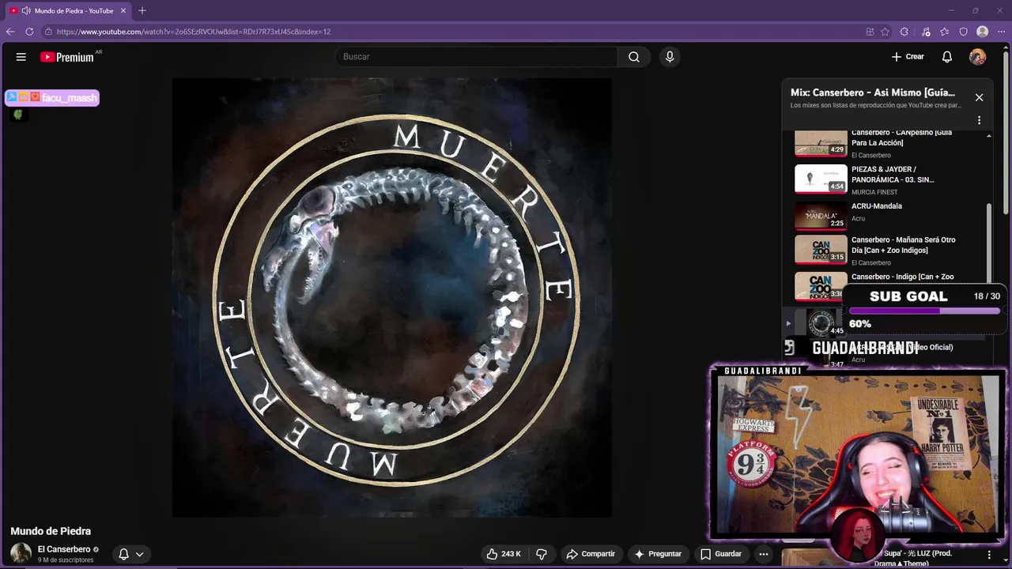Open the media control music-note icon

[x=926, y=32]
